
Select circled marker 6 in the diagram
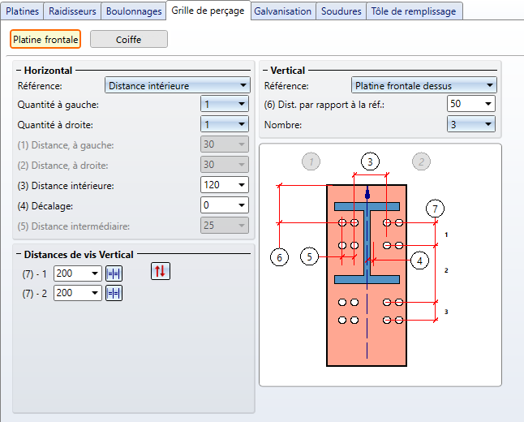click(x=280, y=257)
